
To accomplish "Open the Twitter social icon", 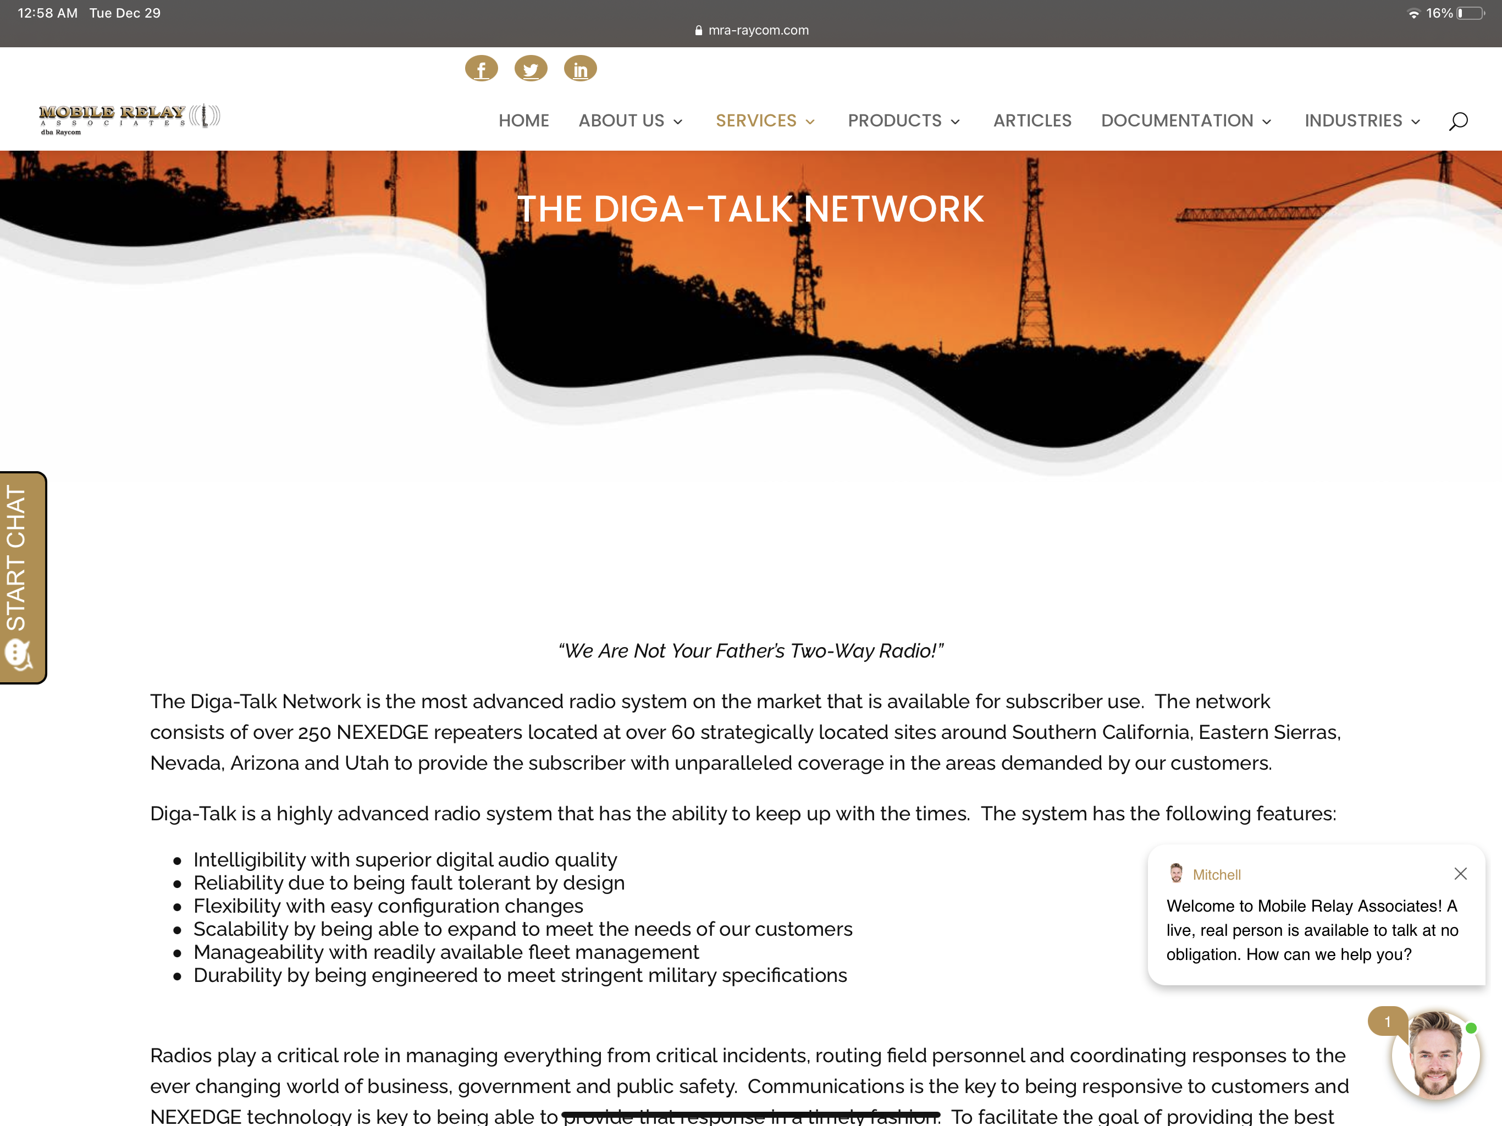I will click(x=531, y=68).
